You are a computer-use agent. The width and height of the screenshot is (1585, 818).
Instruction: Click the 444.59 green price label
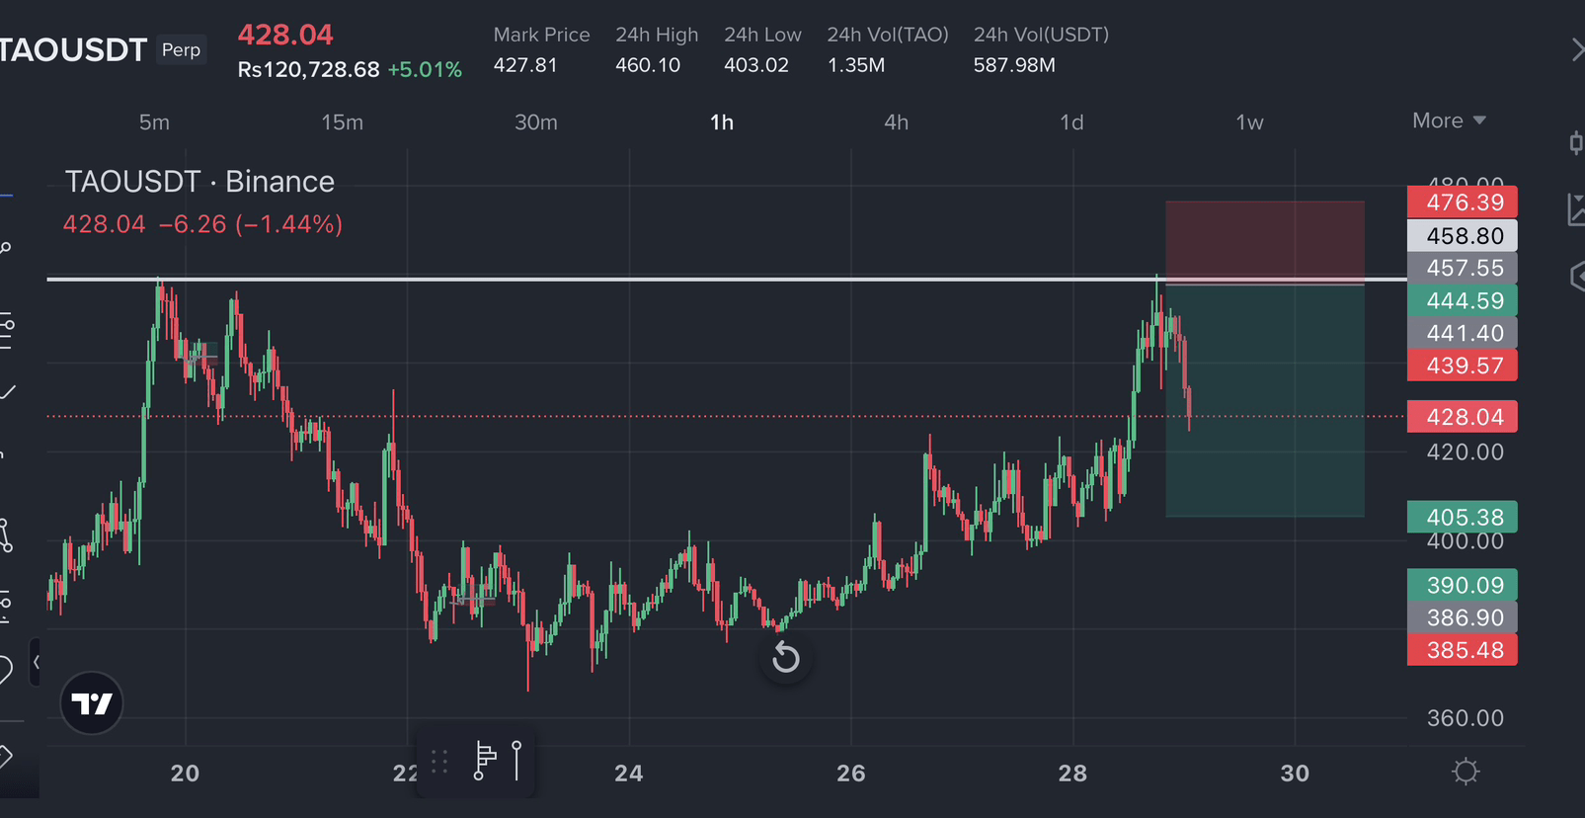pos(1463,300)
